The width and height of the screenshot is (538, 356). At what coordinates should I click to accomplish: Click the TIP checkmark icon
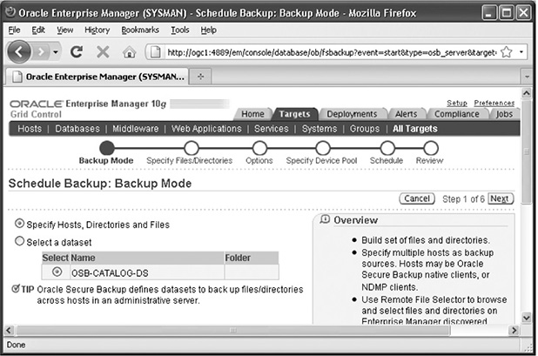click(16, 288)
